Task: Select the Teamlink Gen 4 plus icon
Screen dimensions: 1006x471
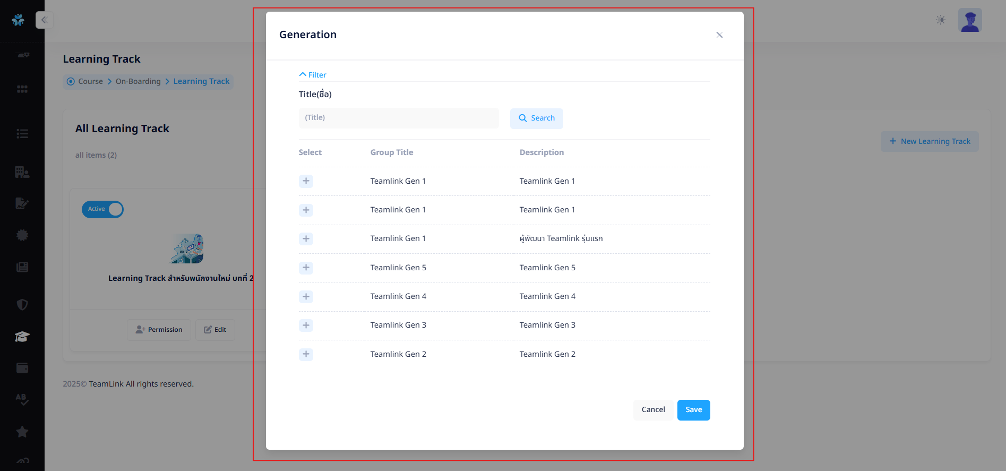Action: click(306, 296)
